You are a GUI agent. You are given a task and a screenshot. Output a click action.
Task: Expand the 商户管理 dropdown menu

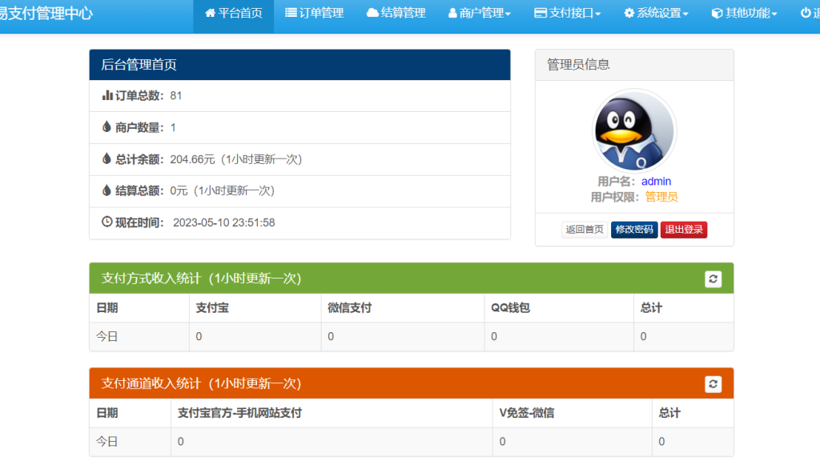[x=479, y=13]
